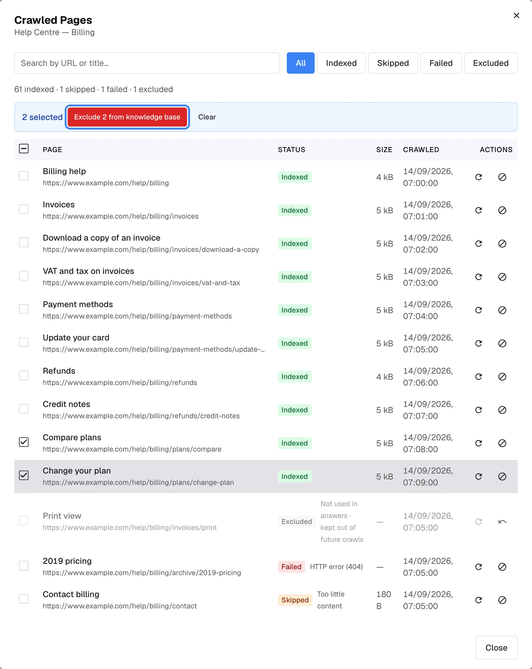Viewport: 532px width, 669px height.
Task: Toggle the select-all header checkbox
Action: (24, 149)
